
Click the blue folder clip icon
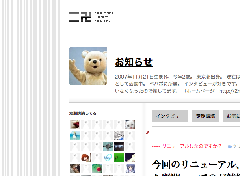230,147
